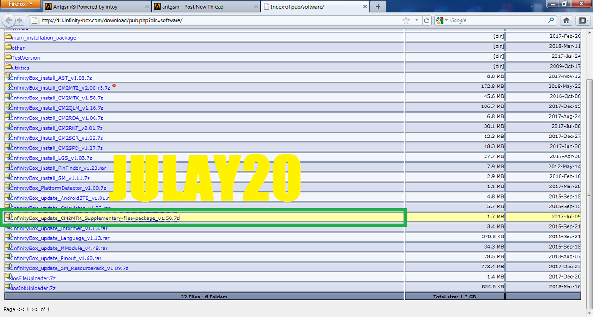The height and width of the screenshot is (317, 593).
Task: Click archive icon of InfinityBox_update_Language_v1.13.rar
Action: [x=8, y=237]
